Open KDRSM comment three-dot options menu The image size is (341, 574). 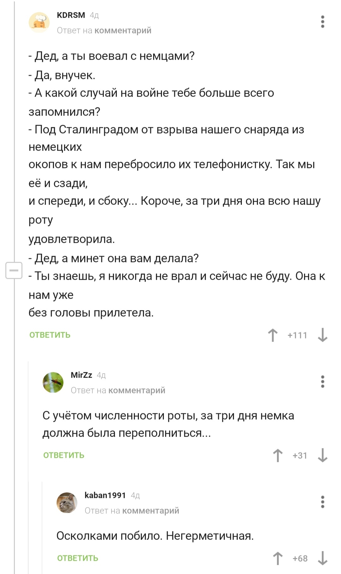322,22
